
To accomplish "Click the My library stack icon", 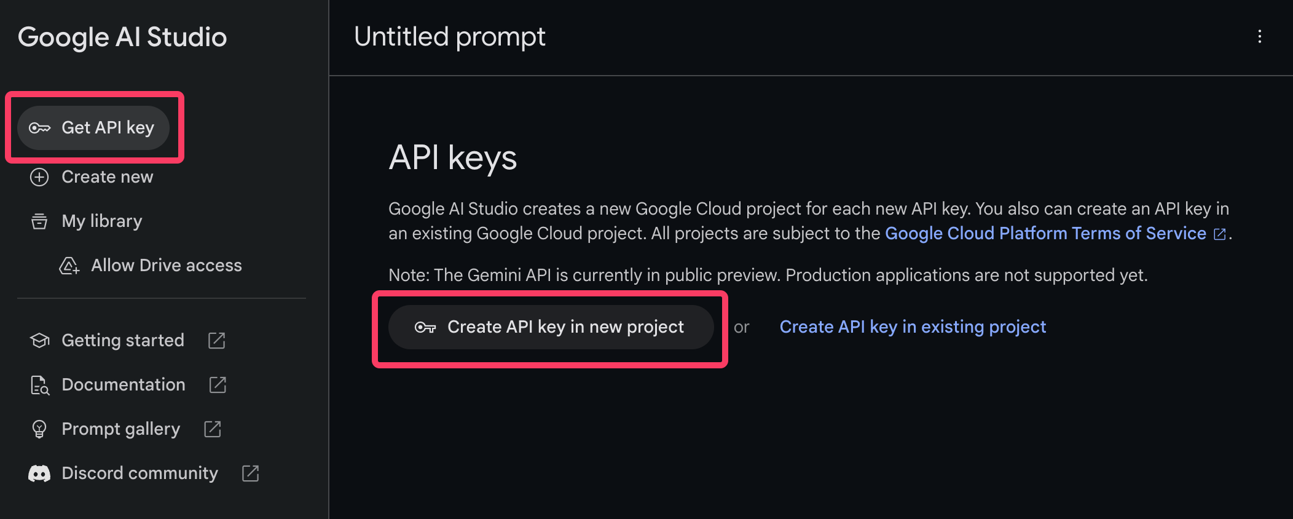I will (x=39, y=221).
